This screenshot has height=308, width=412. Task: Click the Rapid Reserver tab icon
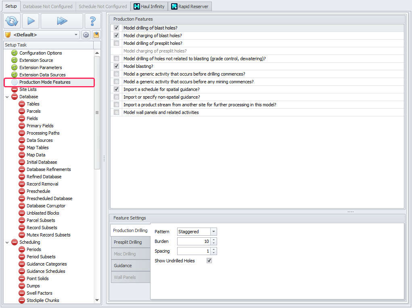coord(174,6)
